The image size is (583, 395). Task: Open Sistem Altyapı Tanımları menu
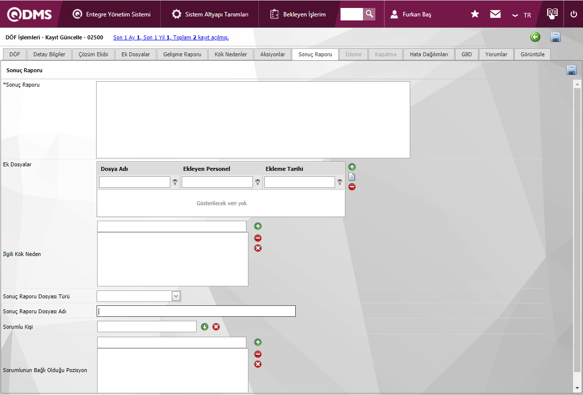[210, 14]
